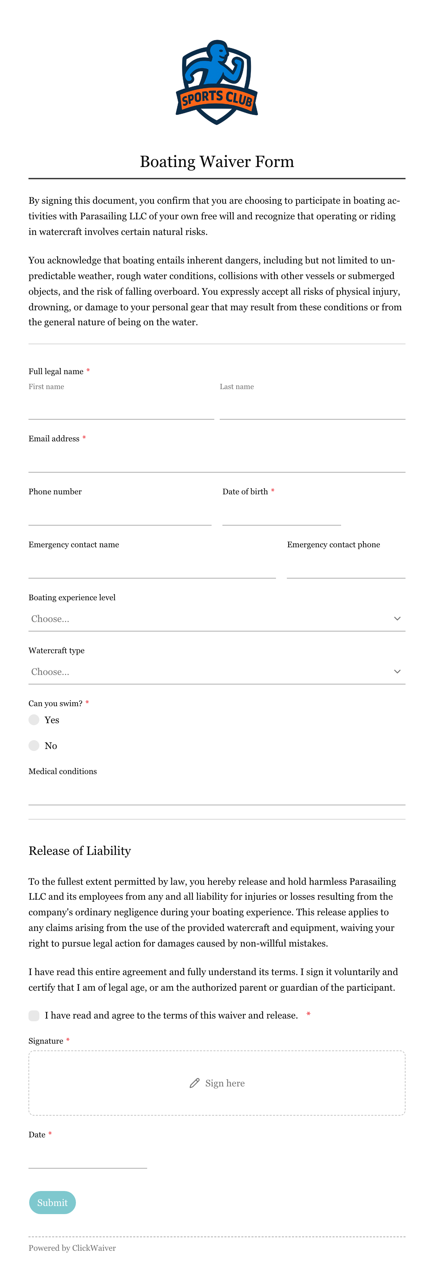
Task: Submit the waiver form
Action: (52, 1202)
